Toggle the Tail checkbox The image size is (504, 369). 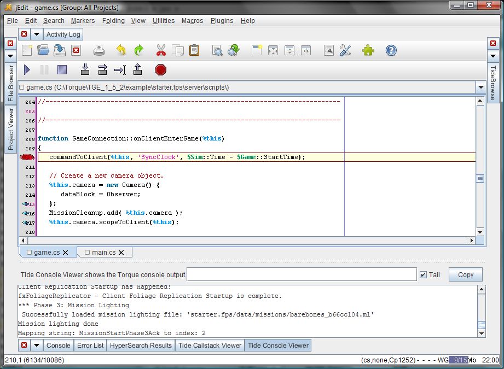coord(423,274)
